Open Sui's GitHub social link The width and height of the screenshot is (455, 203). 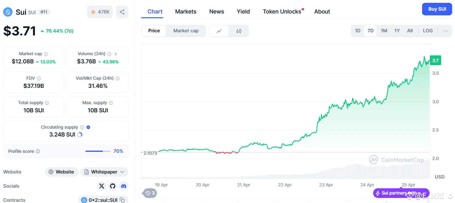(113, 186)
